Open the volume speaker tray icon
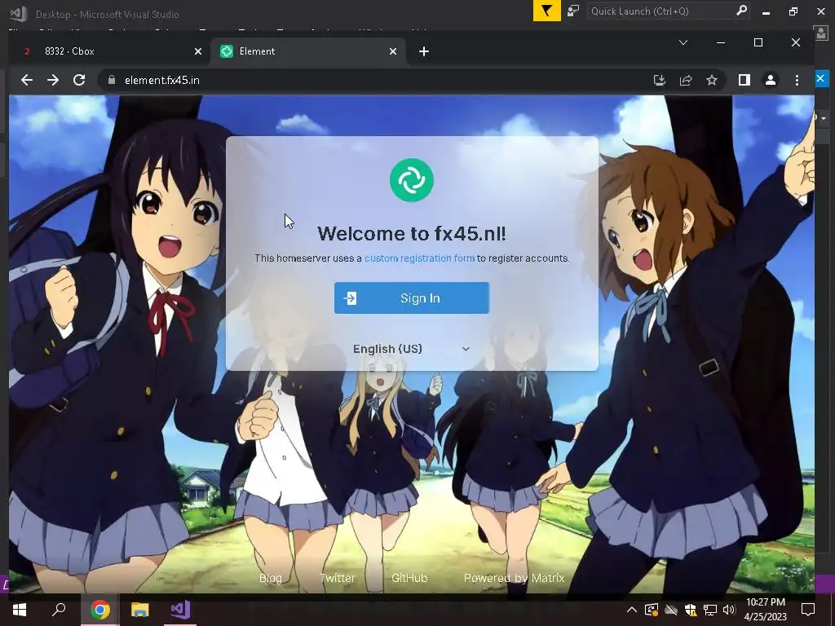Image resolution: width=835 pixels, height=626 pixels. [729, 610]
